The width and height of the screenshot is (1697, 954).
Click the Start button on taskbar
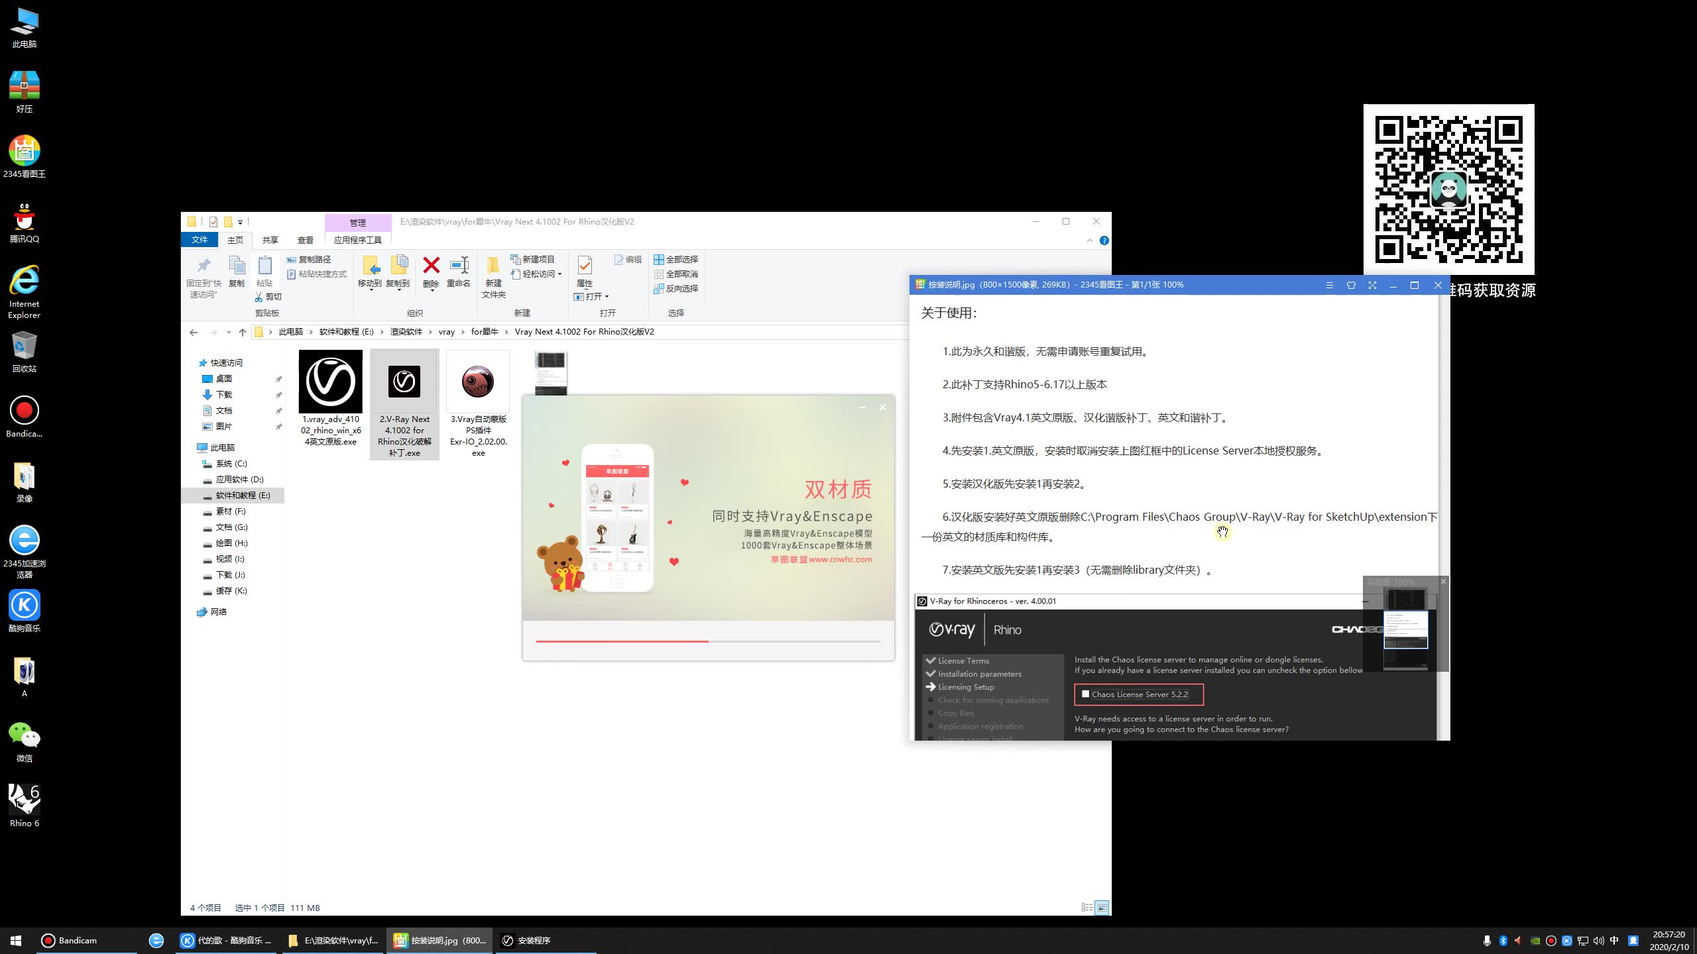[16, 941]
